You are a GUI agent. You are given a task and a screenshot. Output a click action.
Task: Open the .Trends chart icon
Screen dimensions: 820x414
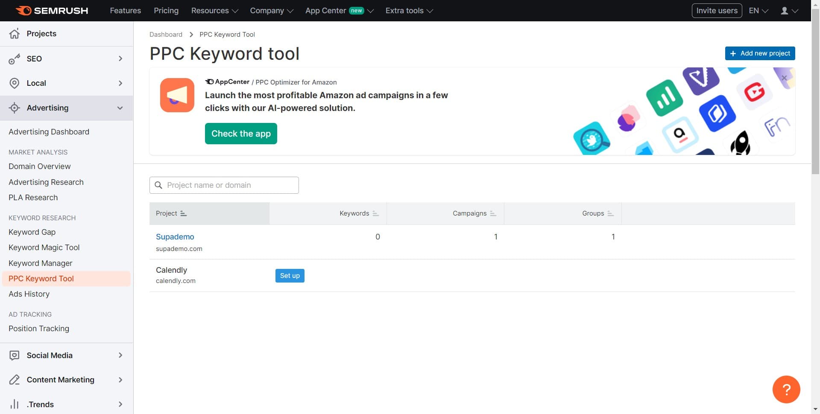[x=15, y=404]
